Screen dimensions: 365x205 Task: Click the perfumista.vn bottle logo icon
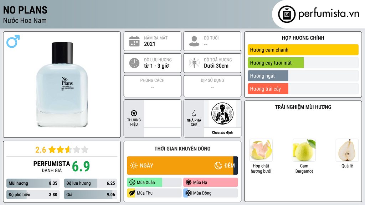click(287, 14)
